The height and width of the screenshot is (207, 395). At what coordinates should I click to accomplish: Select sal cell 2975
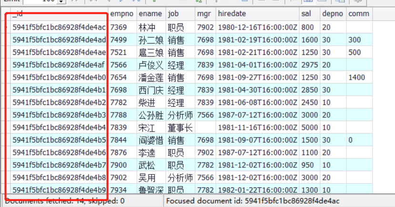point(310,65)
